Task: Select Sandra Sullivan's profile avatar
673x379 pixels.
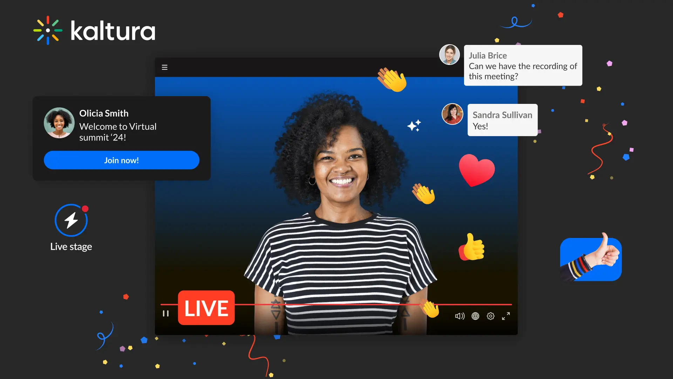Action: [452, 114]
